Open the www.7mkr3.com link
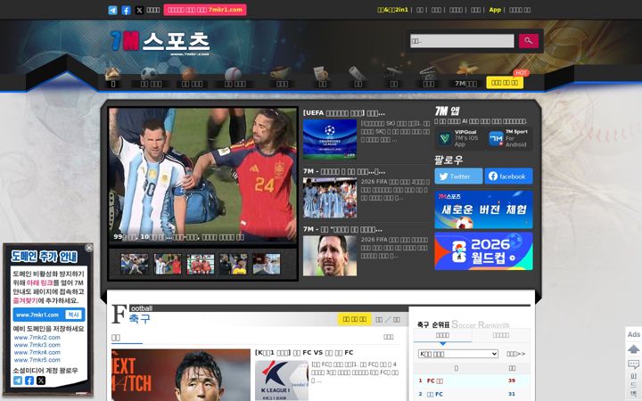Image resolution: width=642 pixels, height=401 pixels. [x=37, y=345]
